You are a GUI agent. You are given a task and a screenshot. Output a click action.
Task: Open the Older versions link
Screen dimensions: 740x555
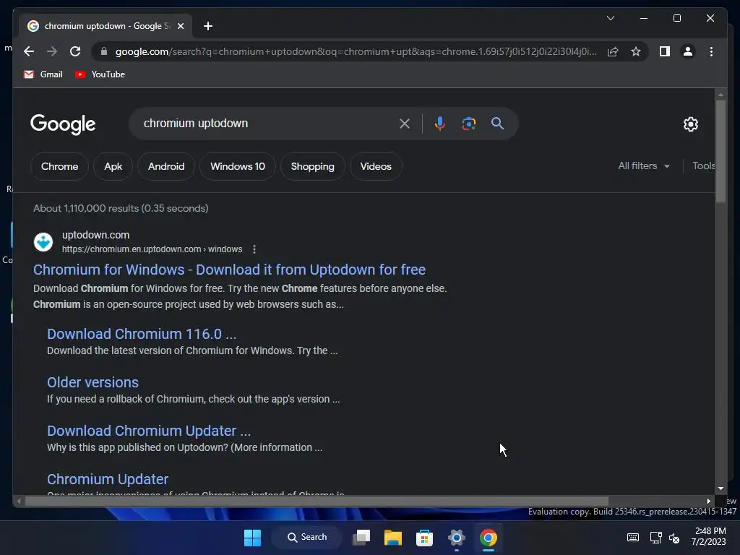click(x=92, y=382)
